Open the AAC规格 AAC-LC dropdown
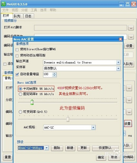The height and width of the screenshot is (163, 137). (93, 127)
